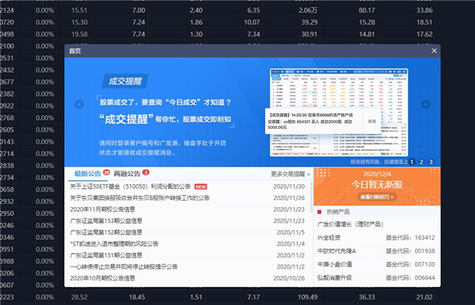The width and height of the screenshot is (475, 305).
Task: Open 广东证监局第151期公益信息
Action: 106,255
